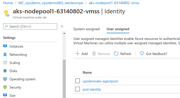Open the Size settings page
This screenshot has width=180, height=98.
pyautogui.click(x=12, y=95)
